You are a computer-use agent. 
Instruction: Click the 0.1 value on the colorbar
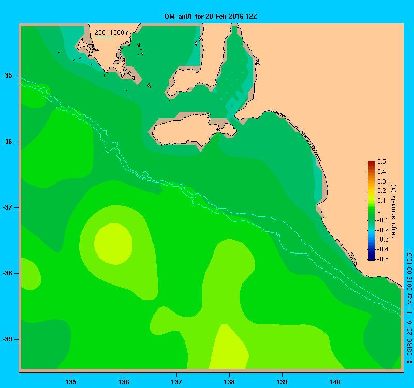click(x=381, y=201)
